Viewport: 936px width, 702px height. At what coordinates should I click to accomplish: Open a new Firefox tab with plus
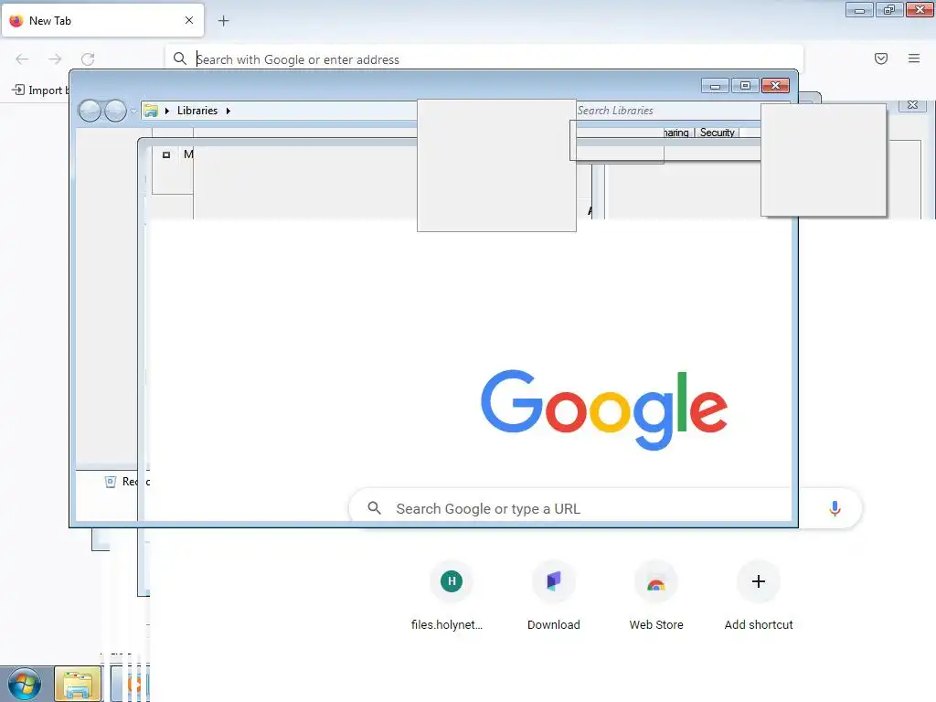(223, 21)
